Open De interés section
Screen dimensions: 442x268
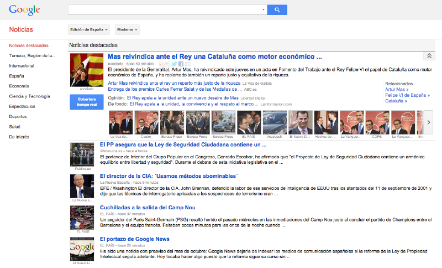tap(19, 137)
